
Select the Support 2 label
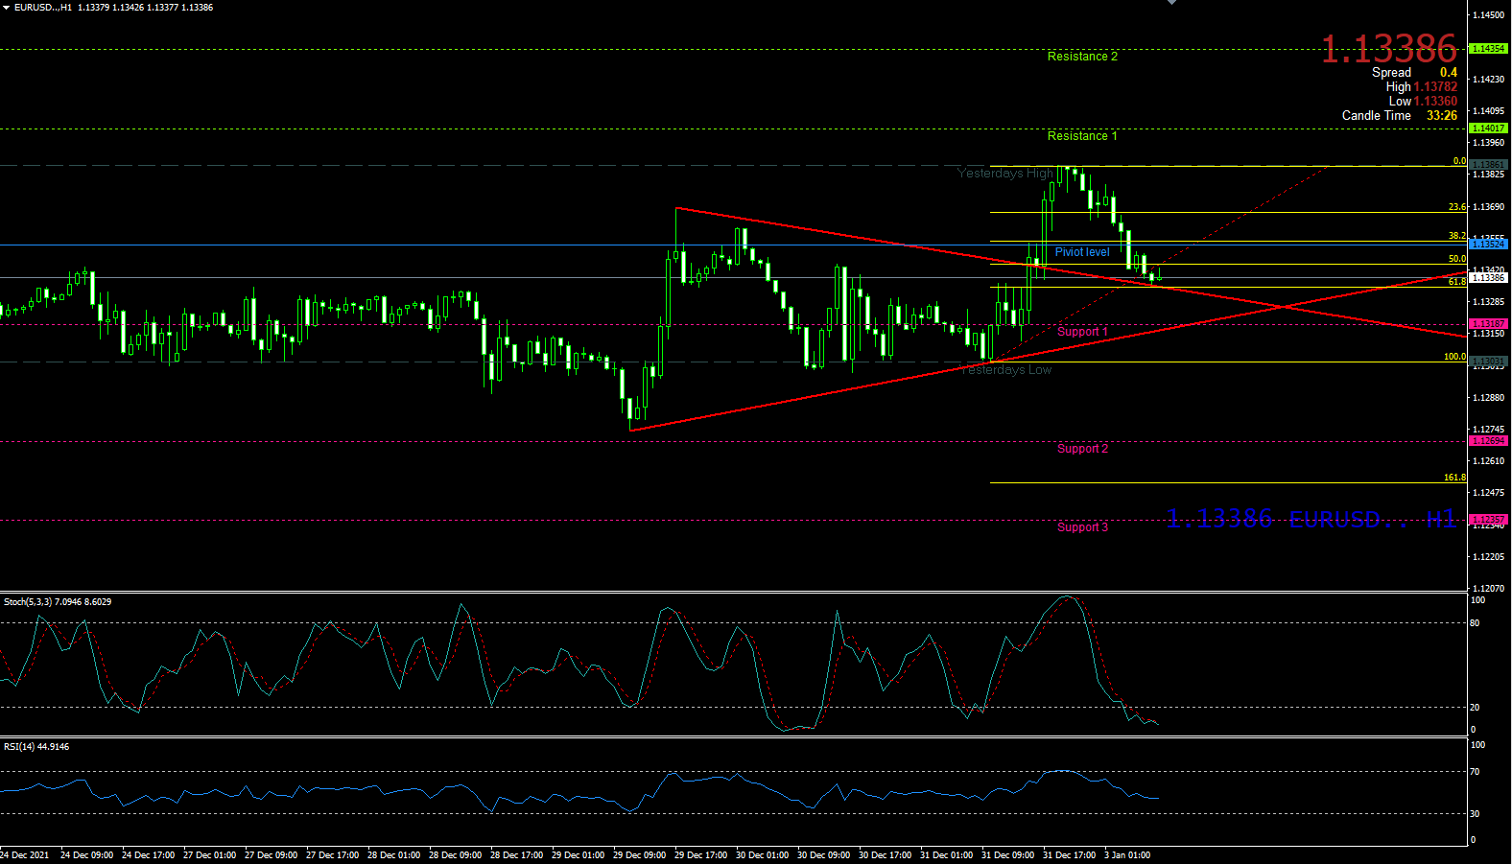tap(1081, 449)
